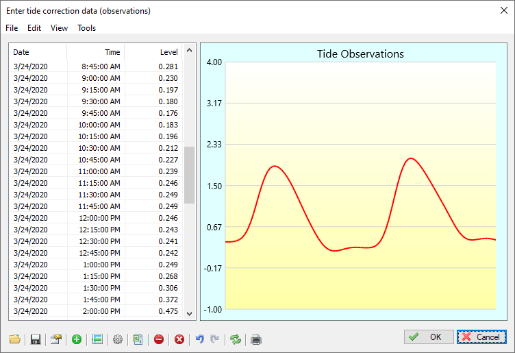Open the gear settings icon
The height and width of the screenshot is (353, 515).
118,339
